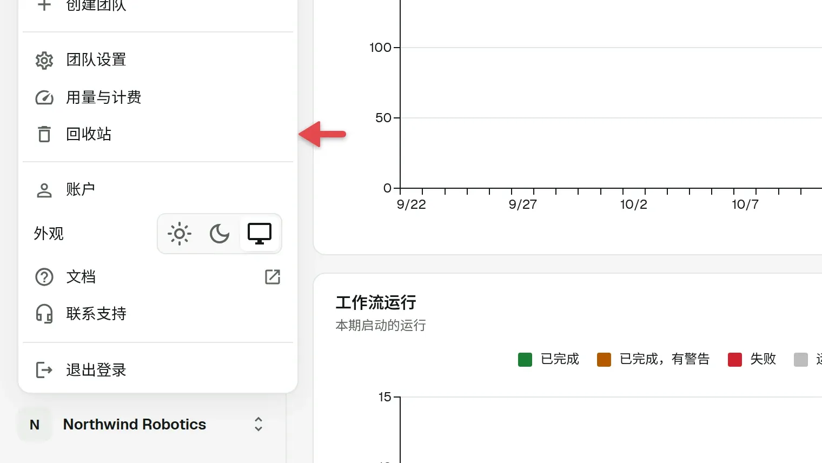Click the external link icon beside 文档
Screen dimensions: 822x463
(x=273, y=277)
